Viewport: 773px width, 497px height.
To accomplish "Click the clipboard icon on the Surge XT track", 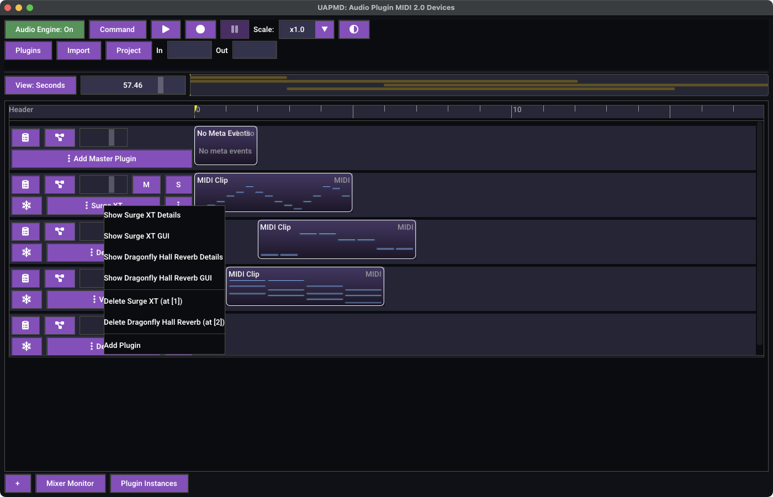I will point(25,184).
